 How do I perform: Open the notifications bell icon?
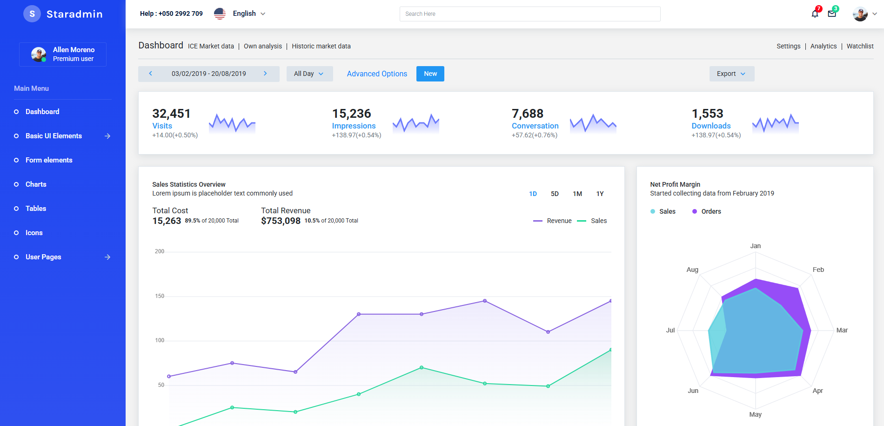(815, 14)
